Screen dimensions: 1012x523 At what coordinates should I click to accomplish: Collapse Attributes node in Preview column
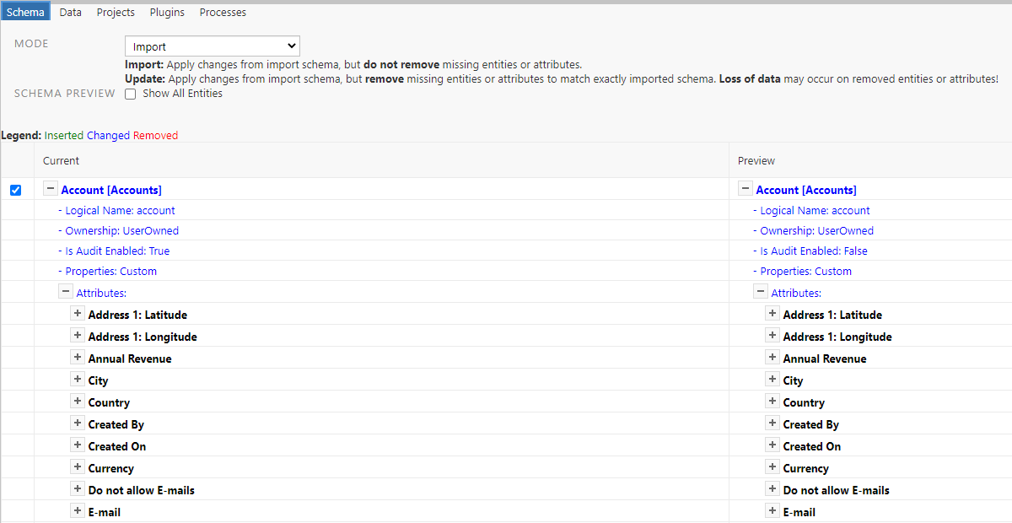761,292
